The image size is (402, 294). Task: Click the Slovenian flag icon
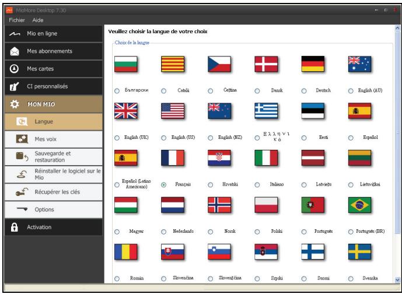click(219, 251)
